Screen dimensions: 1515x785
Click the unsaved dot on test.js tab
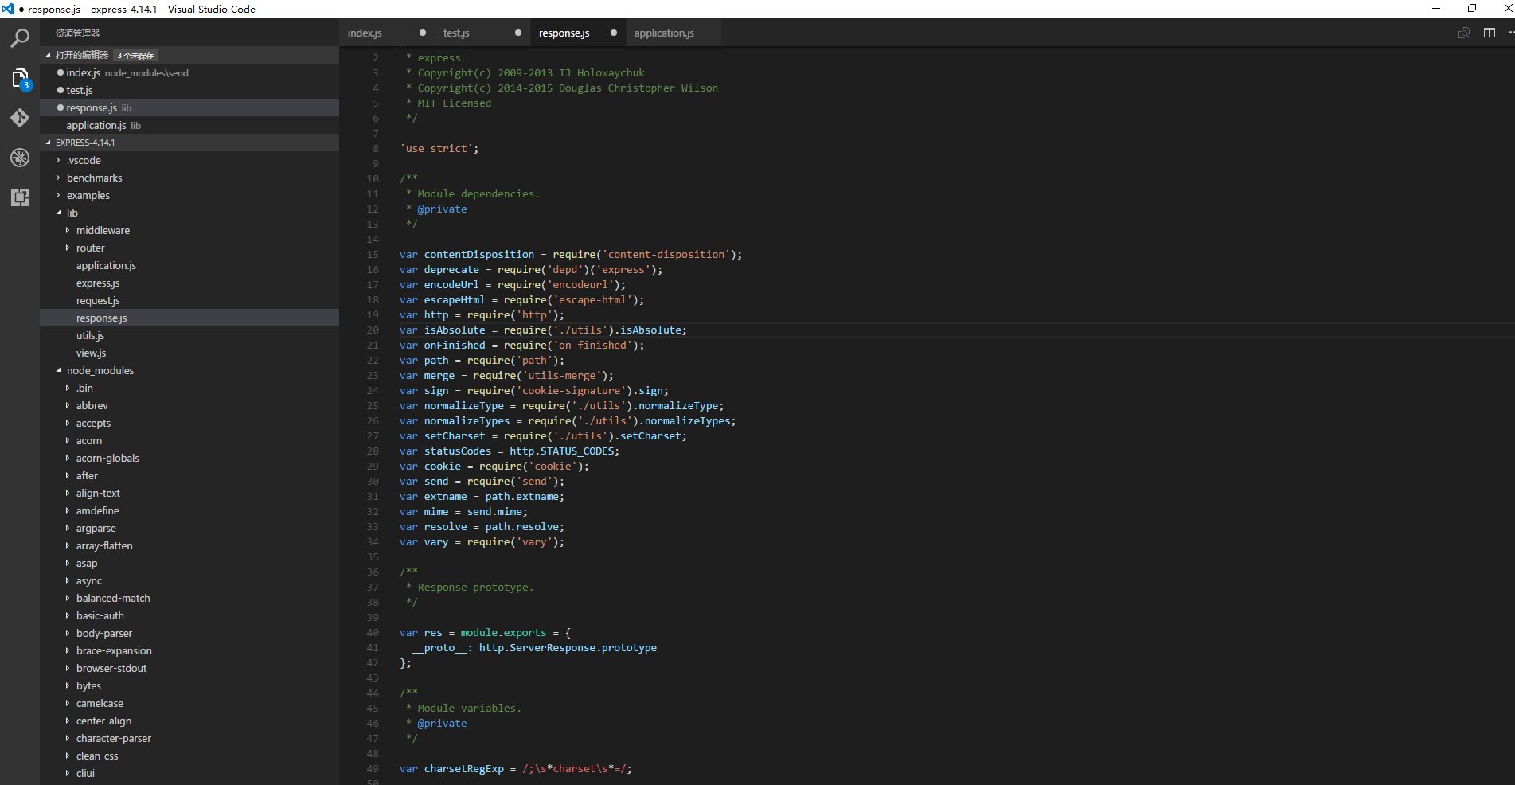(518, 33)
